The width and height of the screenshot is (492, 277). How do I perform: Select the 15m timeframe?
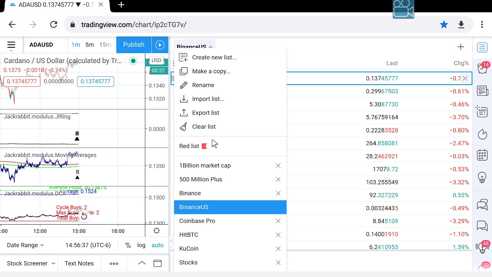(x=105, y=45)
